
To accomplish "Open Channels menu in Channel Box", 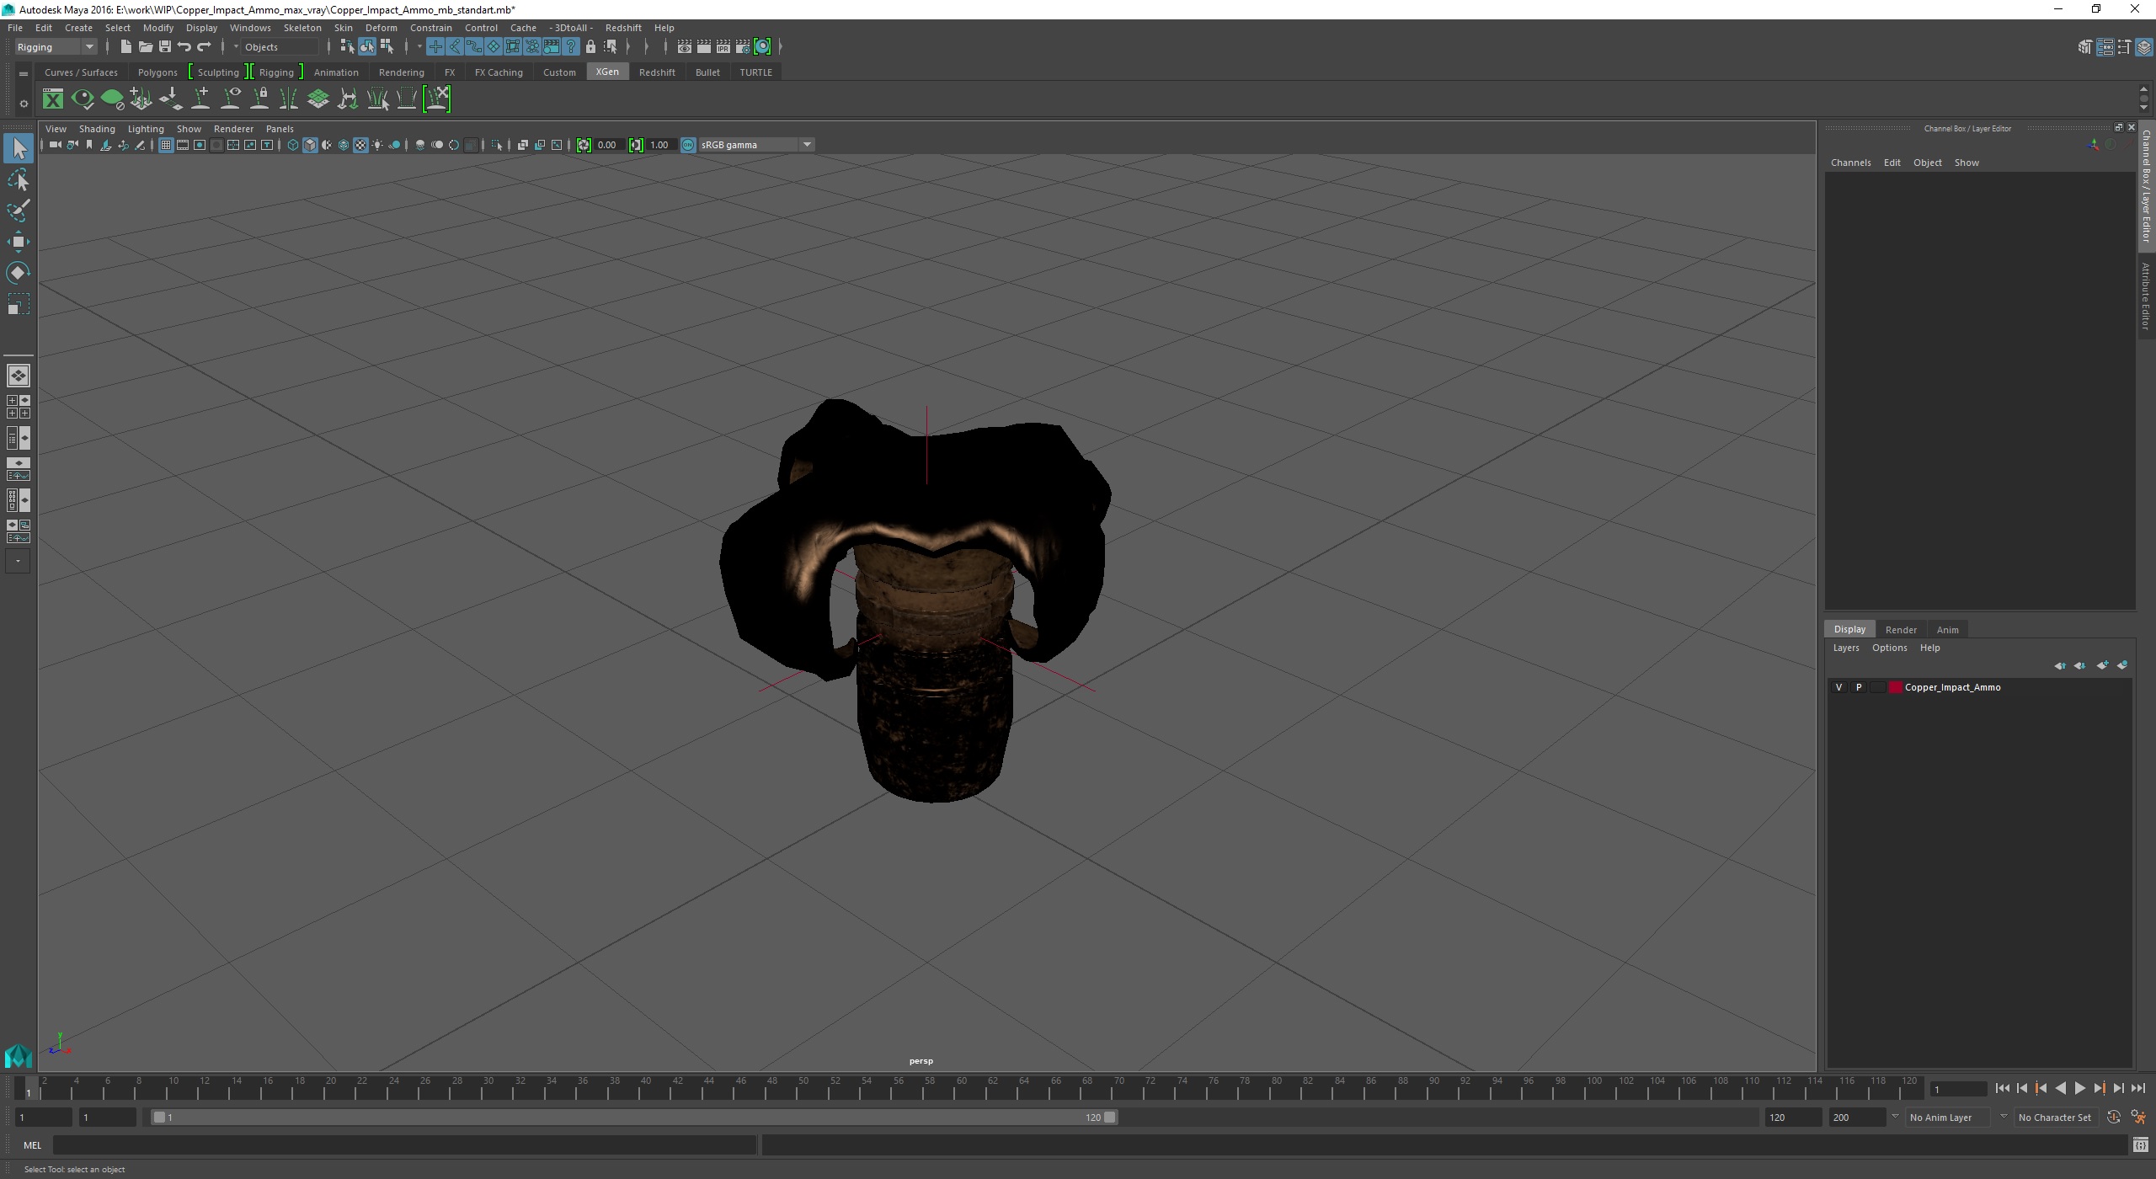I will click(x=1850, y=163).
